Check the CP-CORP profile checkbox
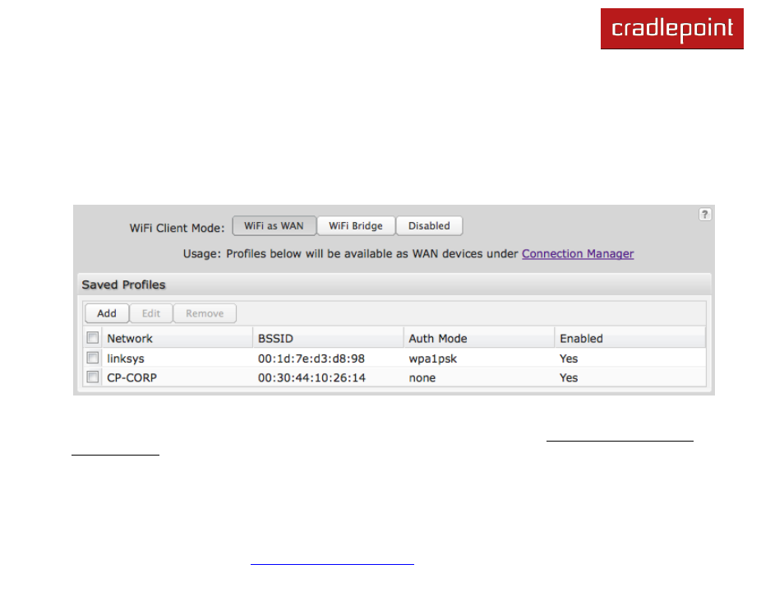The width and height of the screenshot is (784, 606). (93, 377)
